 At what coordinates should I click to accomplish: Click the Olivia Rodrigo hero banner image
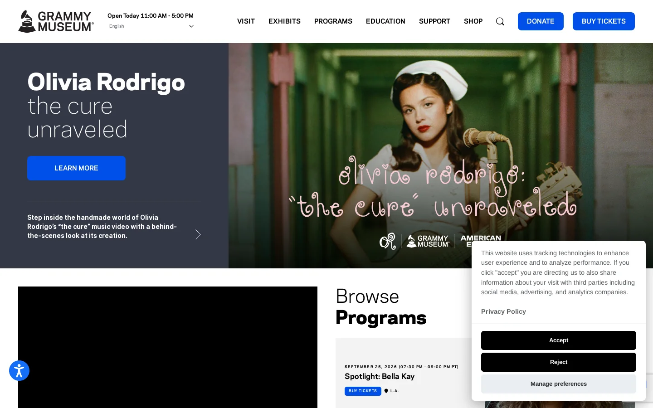click(x=441, y=155)
